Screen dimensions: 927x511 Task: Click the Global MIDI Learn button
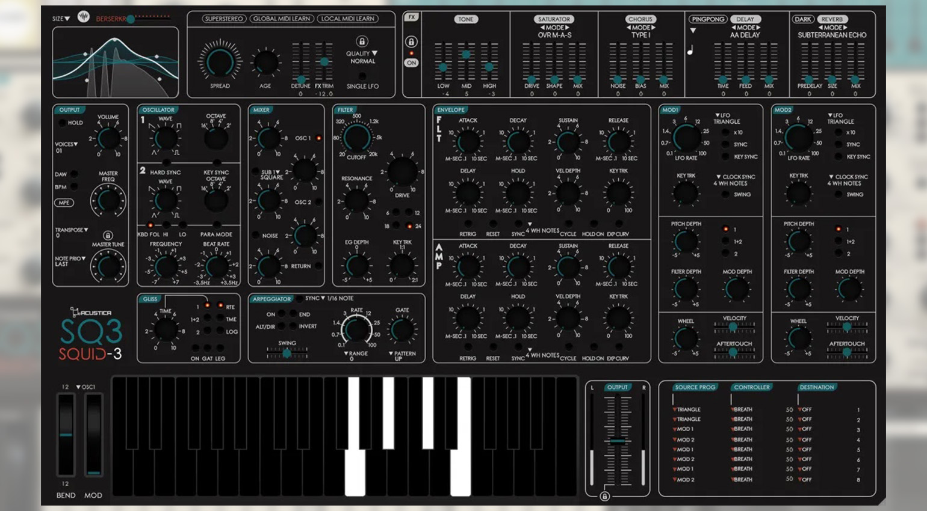point(281,19)
